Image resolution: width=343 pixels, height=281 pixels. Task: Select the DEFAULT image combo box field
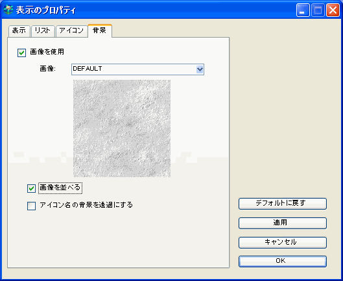[137, 69]
